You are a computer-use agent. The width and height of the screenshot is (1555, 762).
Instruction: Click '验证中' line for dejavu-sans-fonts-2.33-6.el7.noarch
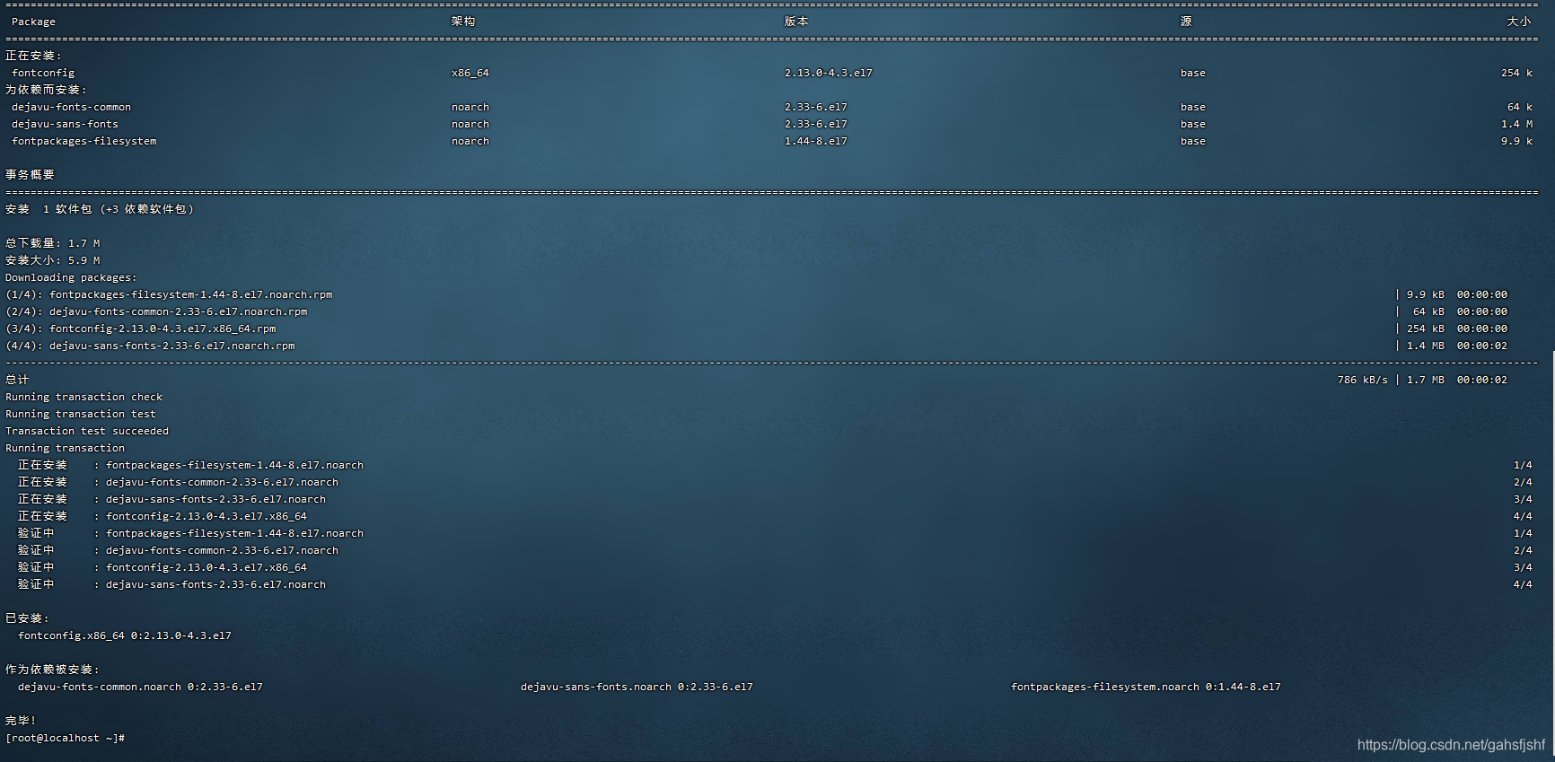[x=171, y=584]
